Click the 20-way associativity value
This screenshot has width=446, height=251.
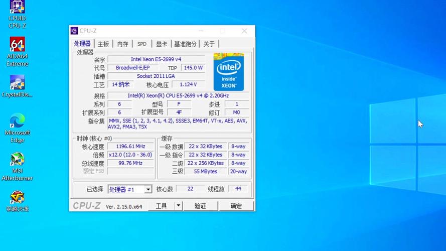(x=238, y=171)
